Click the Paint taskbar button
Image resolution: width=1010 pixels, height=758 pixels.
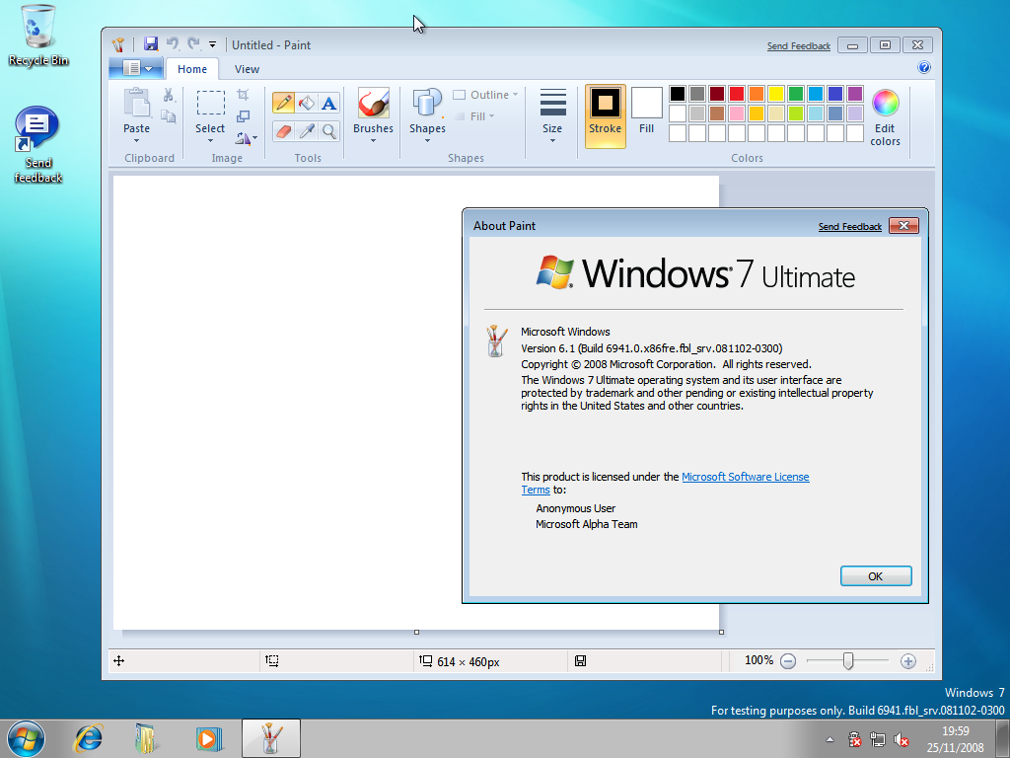point(271,738)
